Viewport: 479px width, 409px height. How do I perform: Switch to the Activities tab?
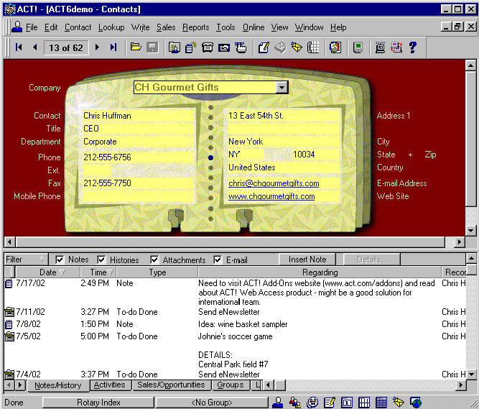[x=110, y=385]
